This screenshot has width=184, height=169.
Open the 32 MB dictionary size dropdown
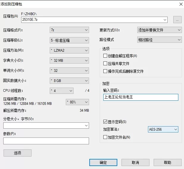69,60
